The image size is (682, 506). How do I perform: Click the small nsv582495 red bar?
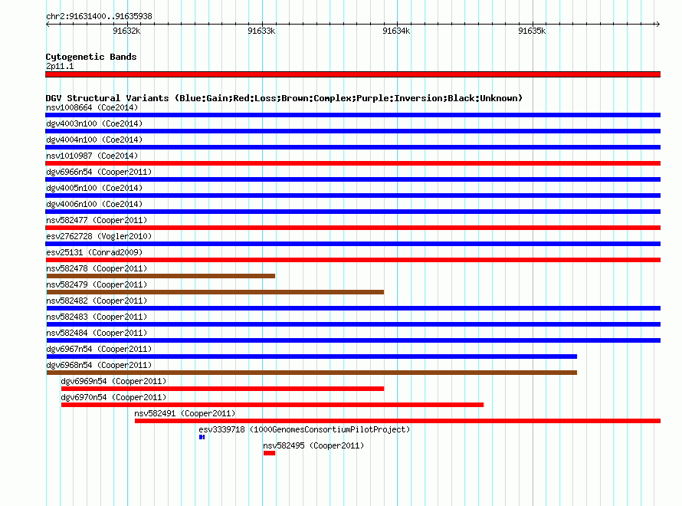(x=269, y=453)
